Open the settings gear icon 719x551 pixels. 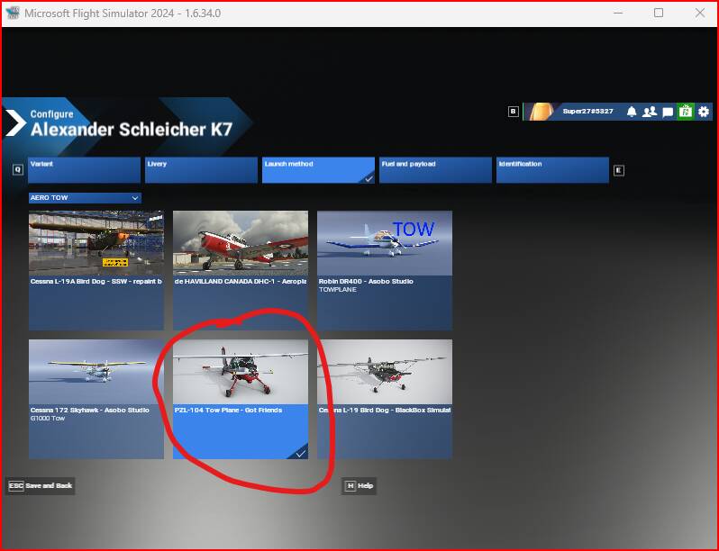704,112
